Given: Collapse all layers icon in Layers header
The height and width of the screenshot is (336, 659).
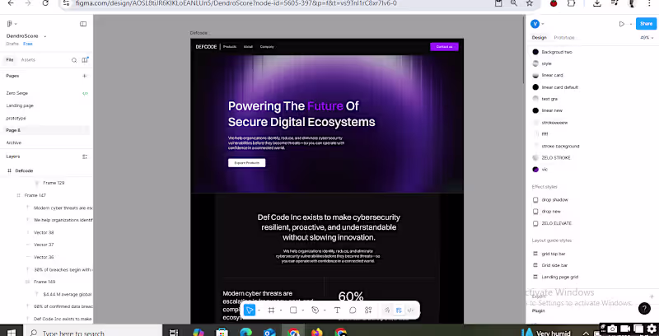Looking at the screenshot, I should (x=85, y=156).
